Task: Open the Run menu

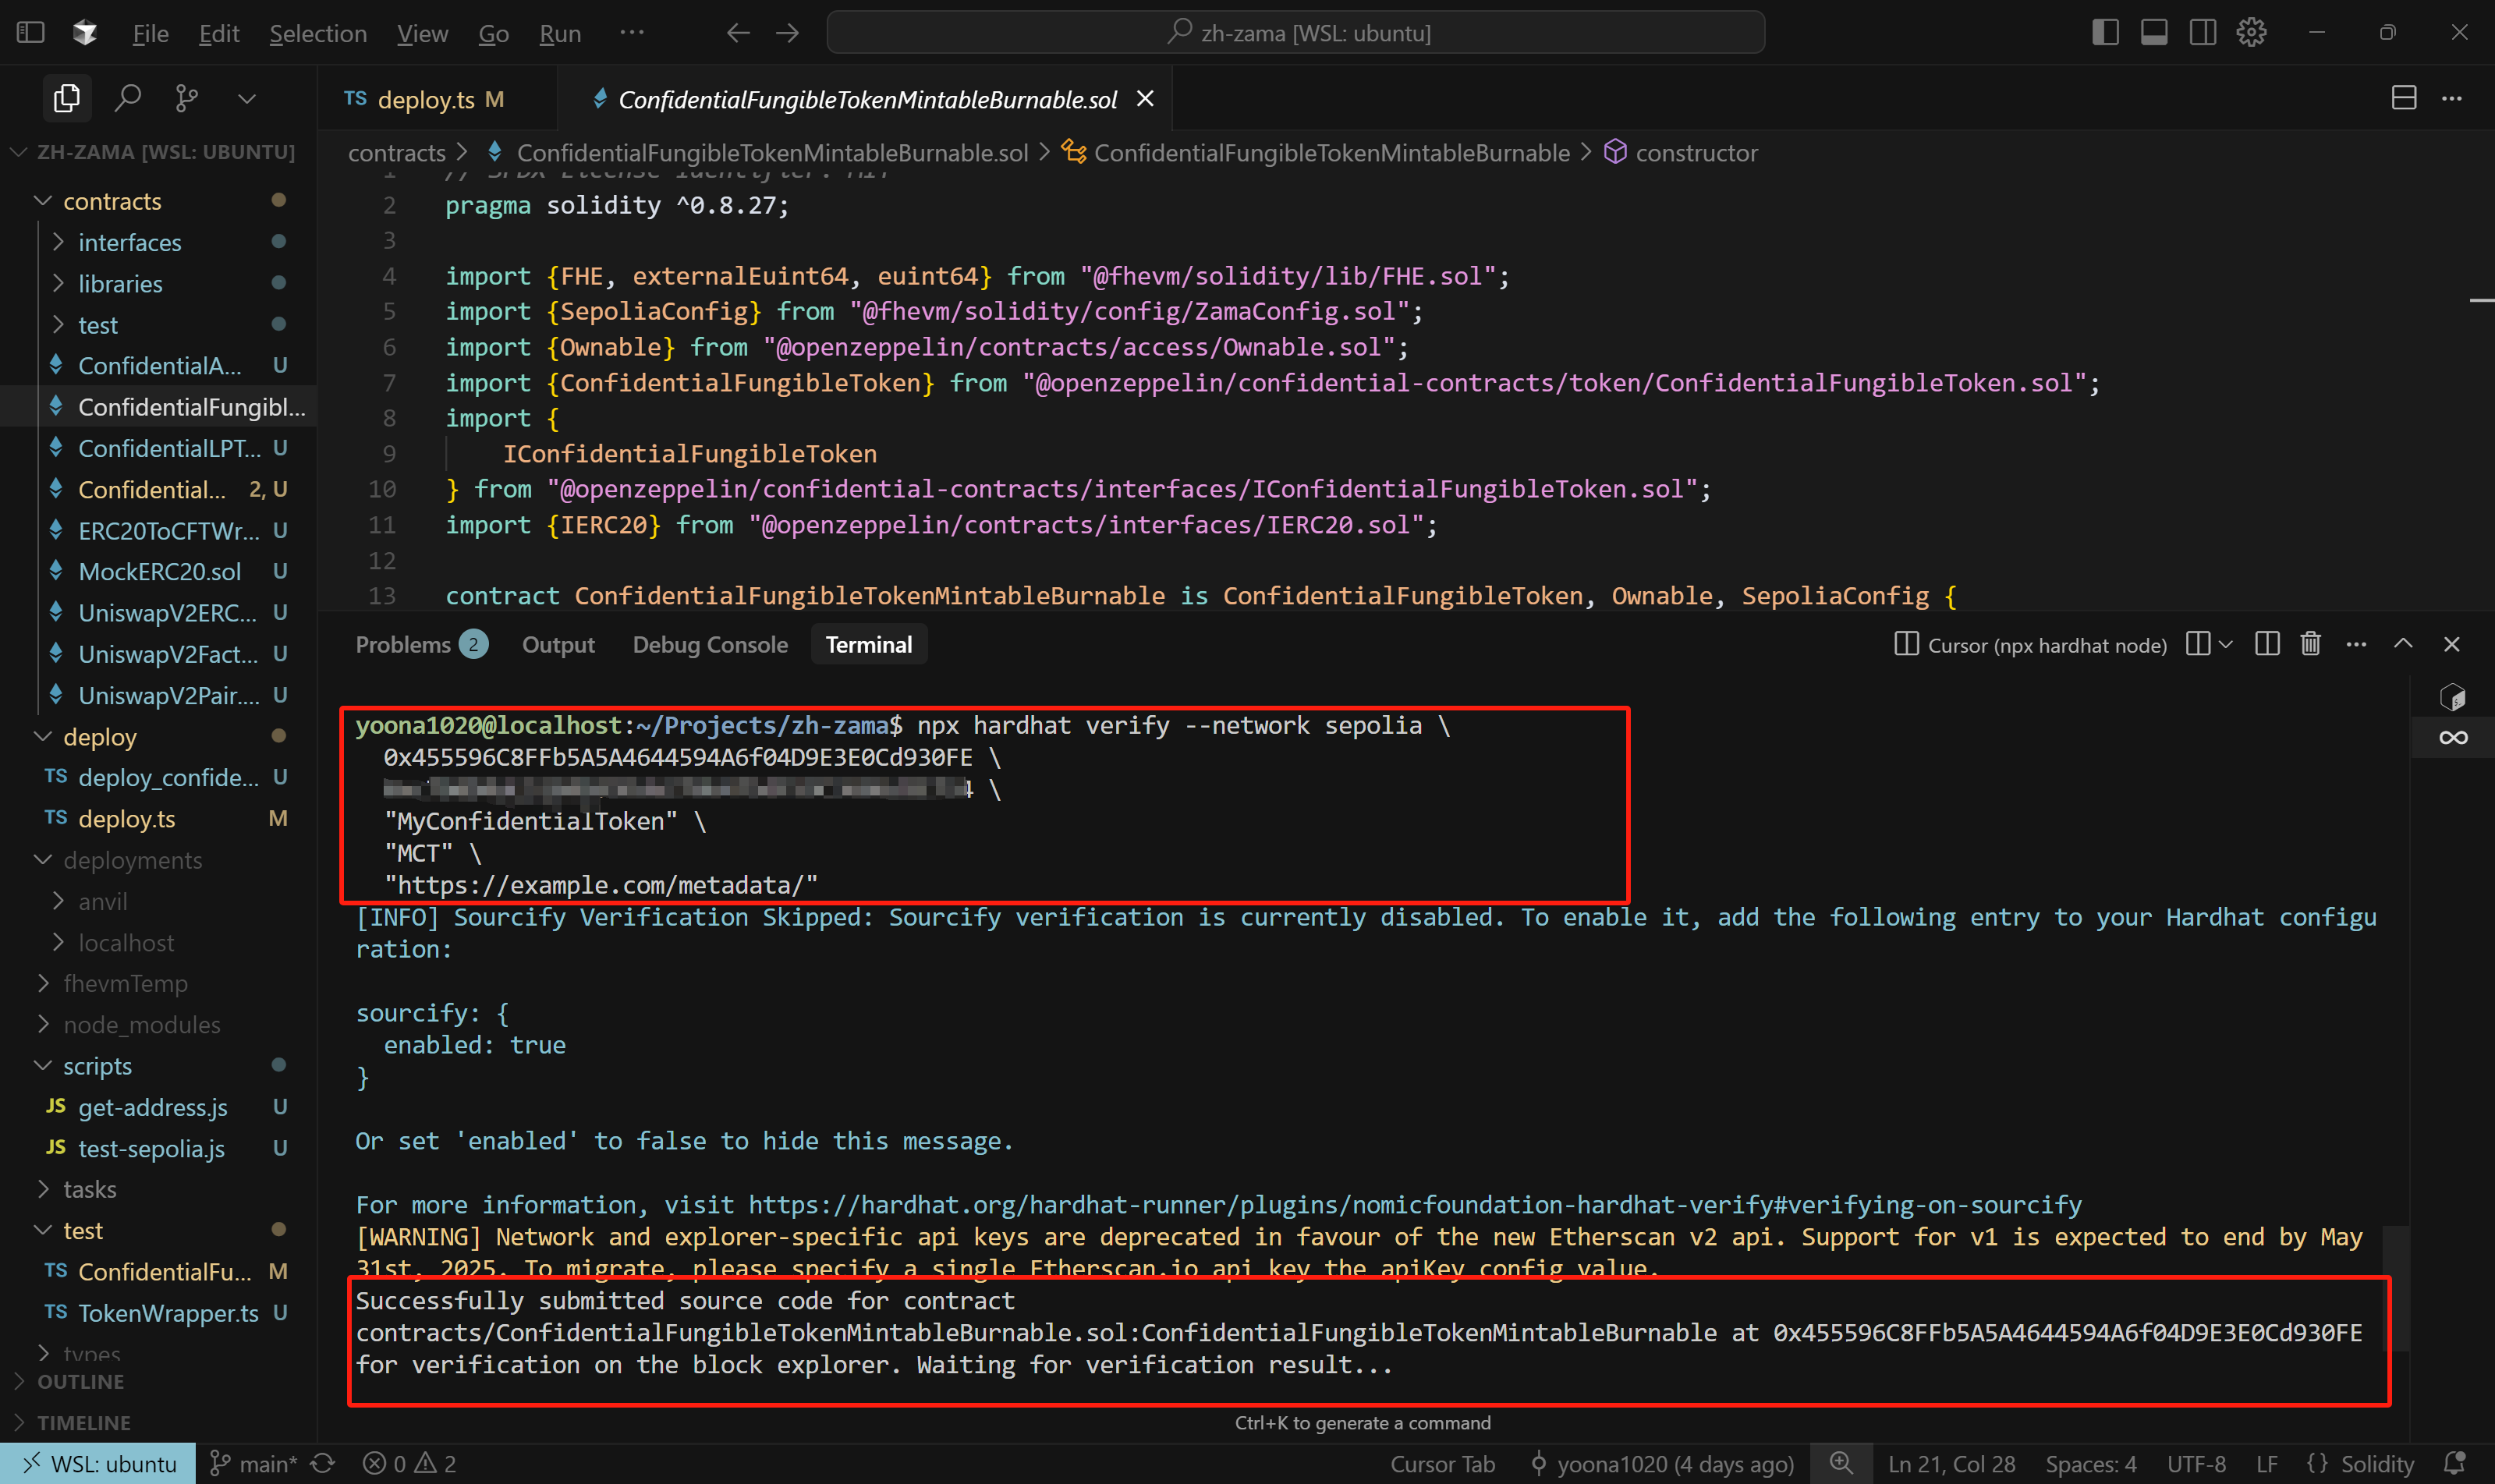Action: (x=560, y=33)
